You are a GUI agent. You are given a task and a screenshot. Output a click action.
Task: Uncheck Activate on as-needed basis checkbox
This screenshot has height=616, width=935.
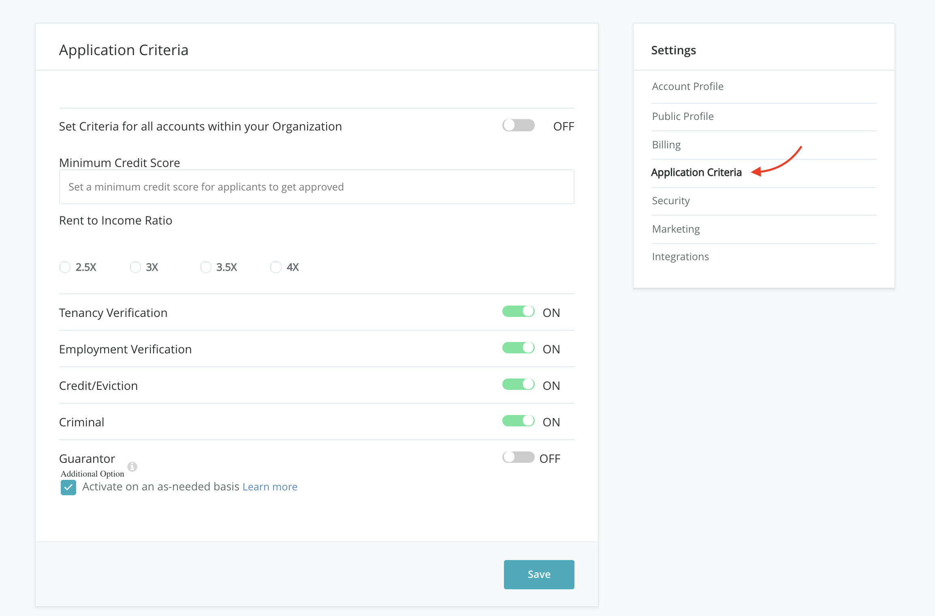coord(68,488)
